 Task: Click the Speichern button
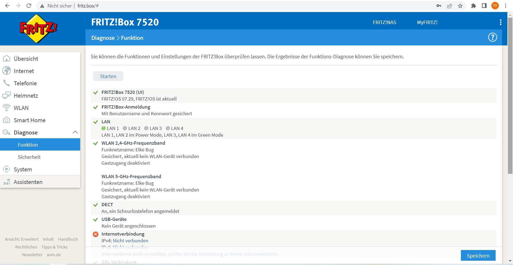(x=478, y=256)
